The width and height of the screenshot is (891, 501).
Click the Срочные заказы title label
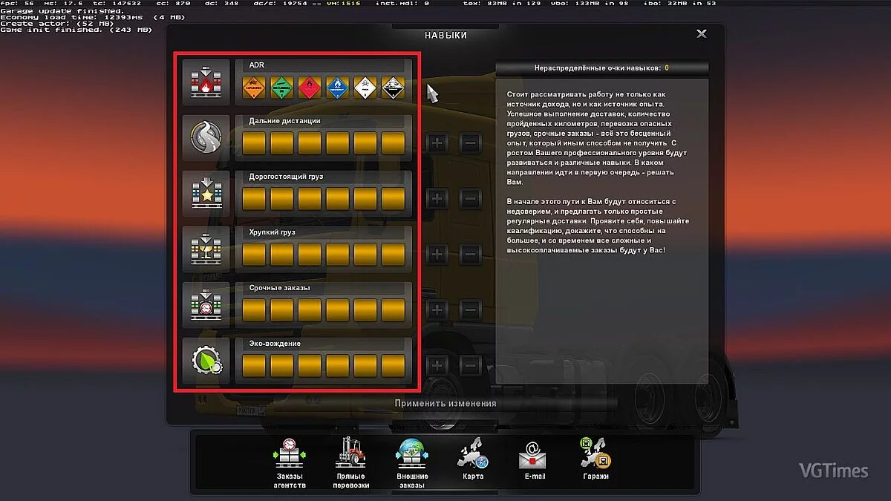279,288
